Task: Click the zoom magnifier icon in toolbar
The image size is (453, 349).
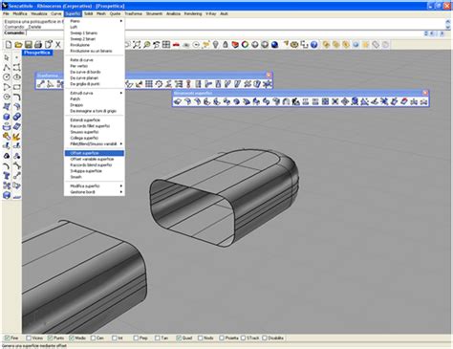Action: (x=146, y=45)
